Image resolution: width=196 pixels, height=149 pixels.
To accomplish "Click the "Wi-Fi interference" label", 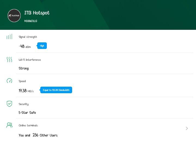I will coord(30,60).
